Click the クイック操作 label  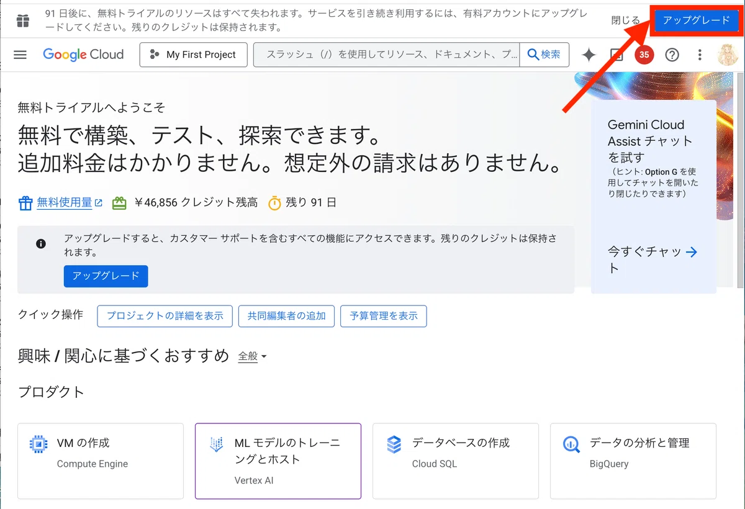pyautogui.click(x=50, y=315)
